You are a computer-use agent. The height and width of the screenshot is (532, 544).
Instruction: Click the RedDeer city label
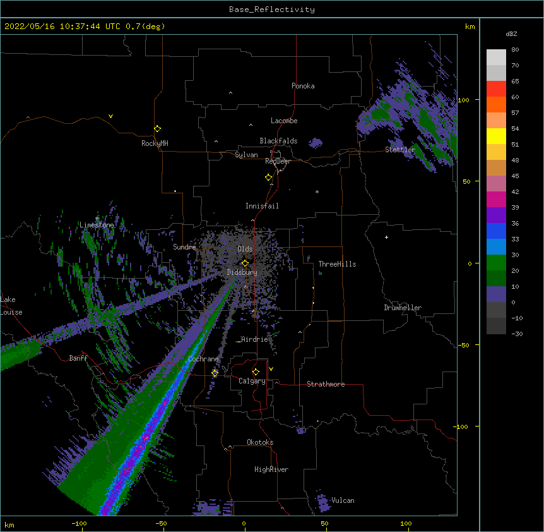(x=278, y=161)
